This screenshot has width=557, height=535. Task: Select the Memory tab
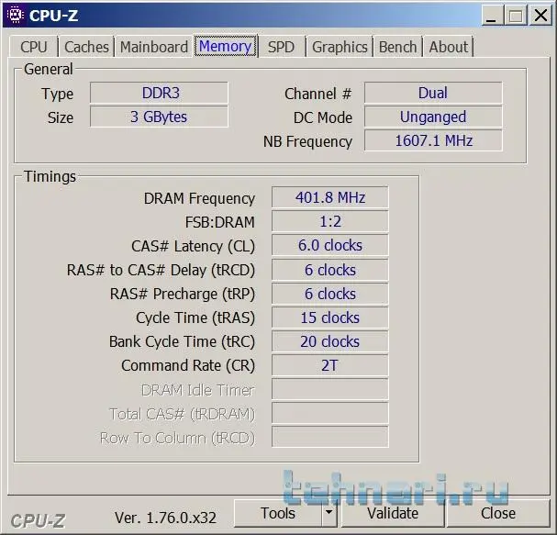point(226,46)
